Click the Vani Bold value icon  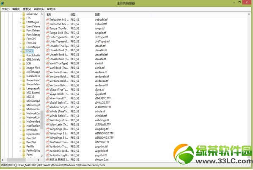coord(48,67)
